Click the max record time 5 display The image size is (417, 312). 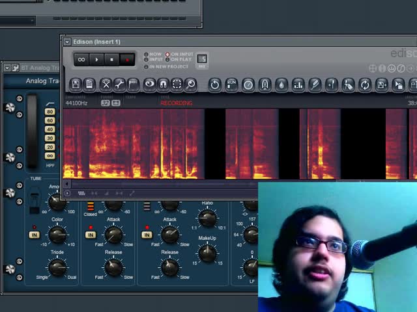[x=202, y=59]
